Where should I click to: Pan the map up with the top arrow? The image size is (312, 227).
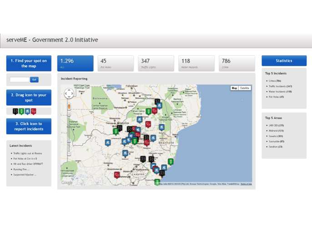pyautogui.click(x=69, y=90)
